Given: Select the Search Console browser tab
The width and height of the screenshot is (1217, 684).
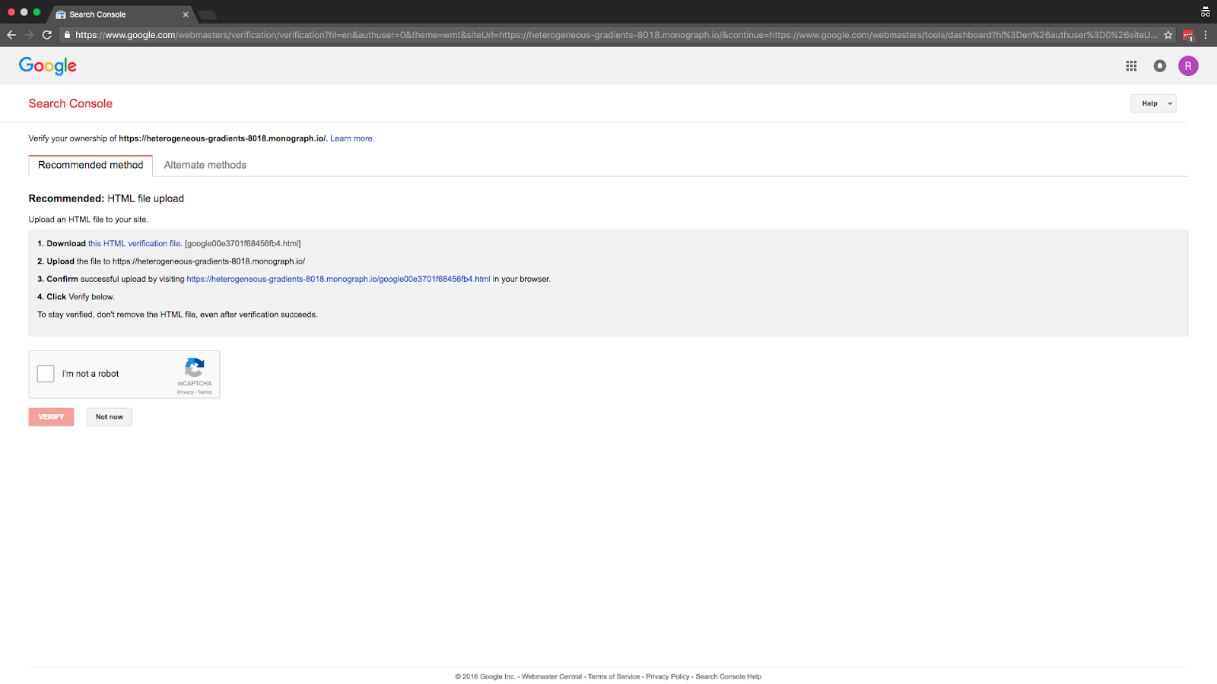Looking at the screenshot, I should coord(122,14).
